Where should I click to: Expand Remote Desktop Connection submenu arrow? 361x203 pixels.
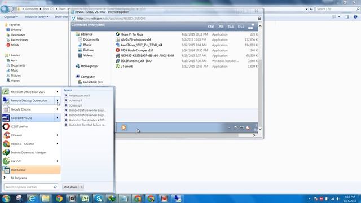[58, 100]
